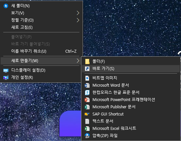
Task: Click the shortcut arrow icon beside 바로 가기(S)
Action: 87,69
